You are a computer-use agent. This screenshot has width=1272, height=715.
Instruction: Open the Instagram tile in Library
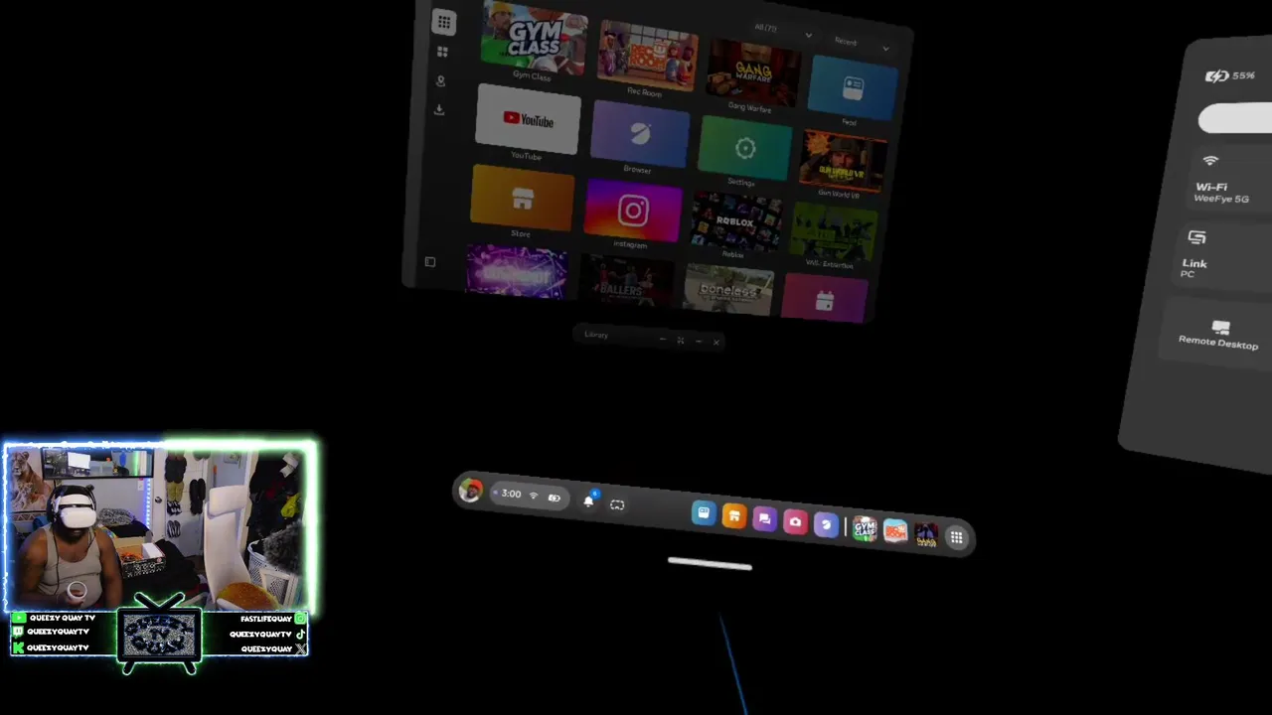click(633, 210)
